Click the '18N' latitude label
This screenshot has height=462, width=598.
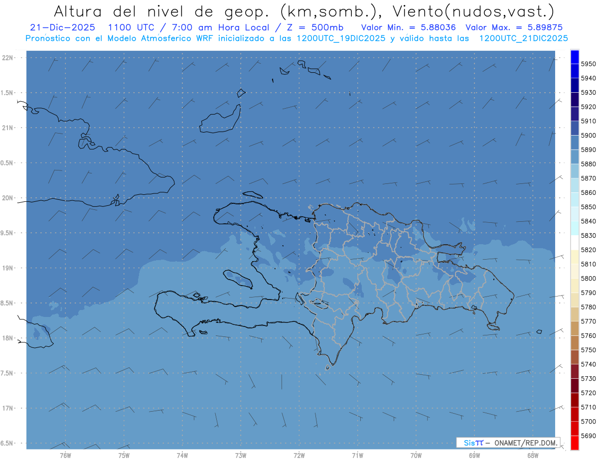(x=7, y=338)
